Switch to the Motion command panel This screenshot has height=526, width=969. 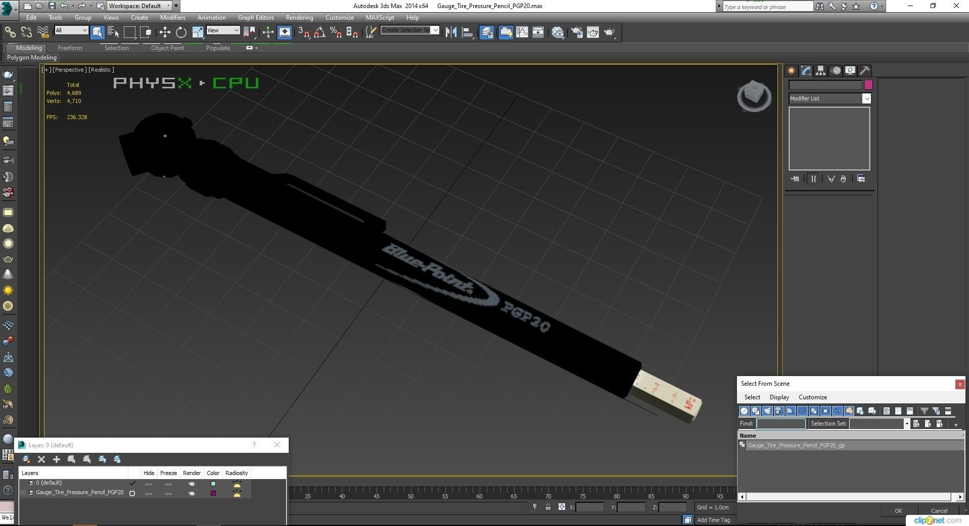click(836, 71)
